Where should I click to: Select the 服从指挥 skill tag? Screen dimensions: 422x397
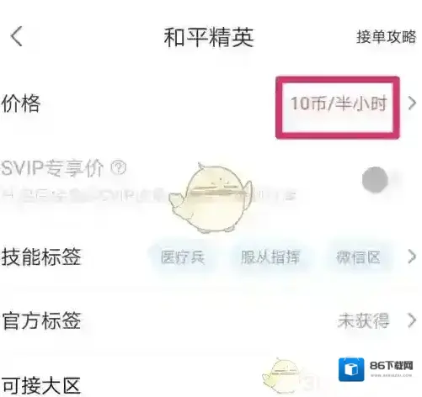point(270,257)
